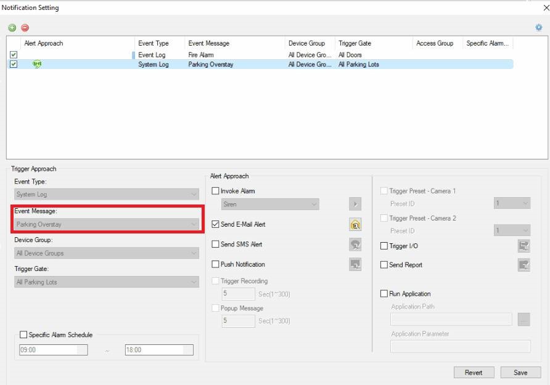Click the Popup Message seconds field
This screenshot has width=550, height=385.
point(238,321)
